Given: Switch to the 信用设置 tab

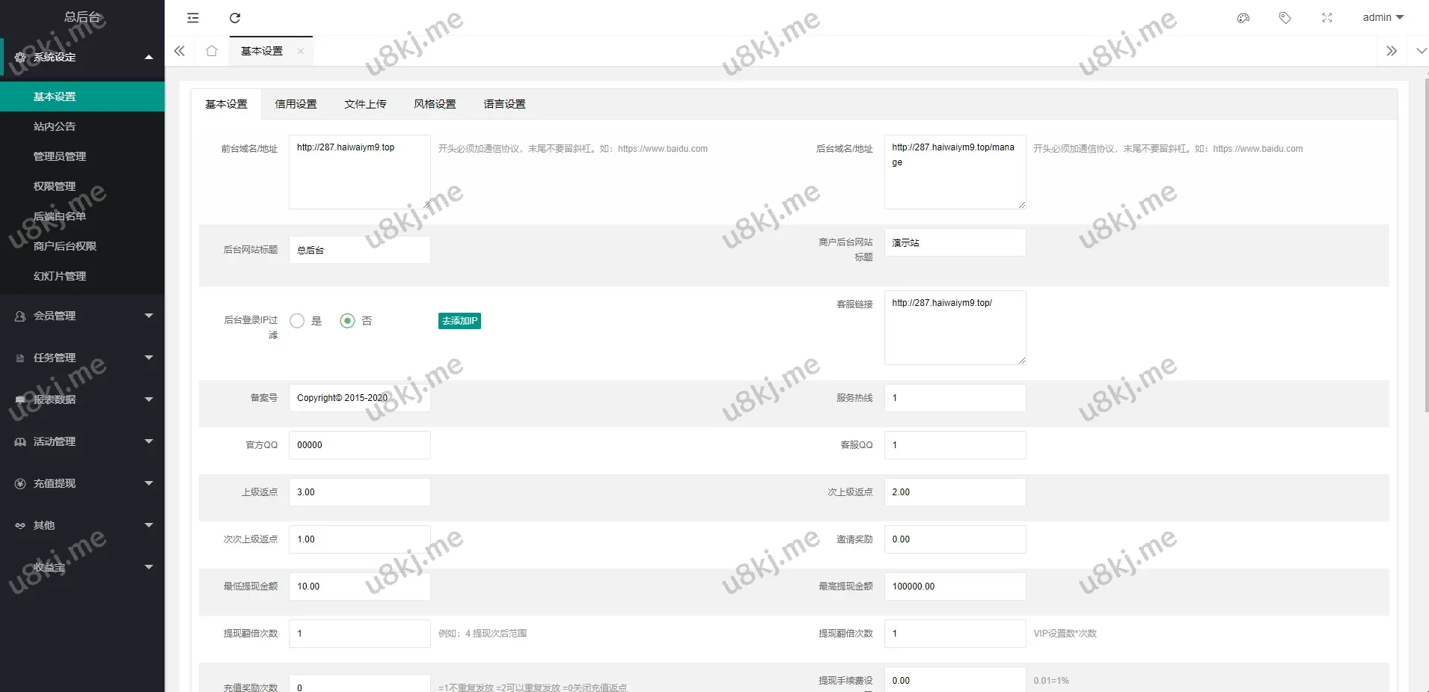Looking at the screenshot, I should tap(296, 104).
